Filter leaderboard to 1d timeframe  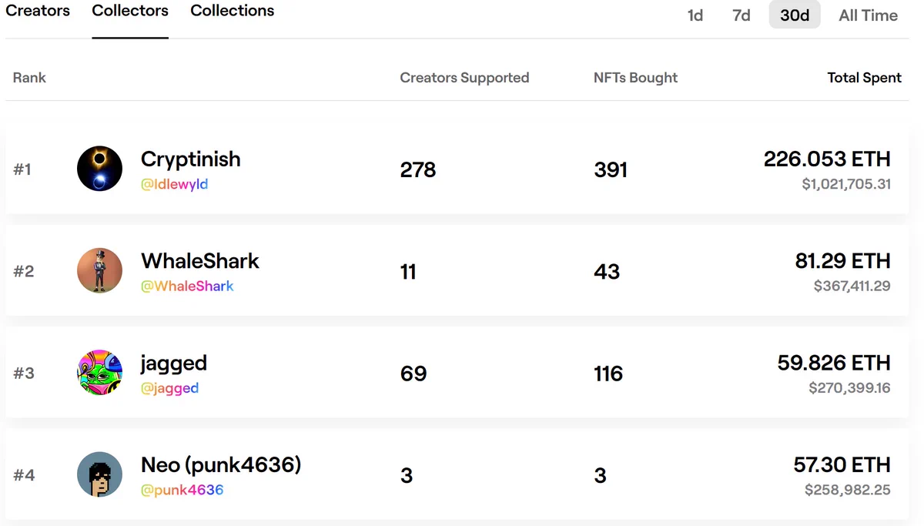(695, 15)
